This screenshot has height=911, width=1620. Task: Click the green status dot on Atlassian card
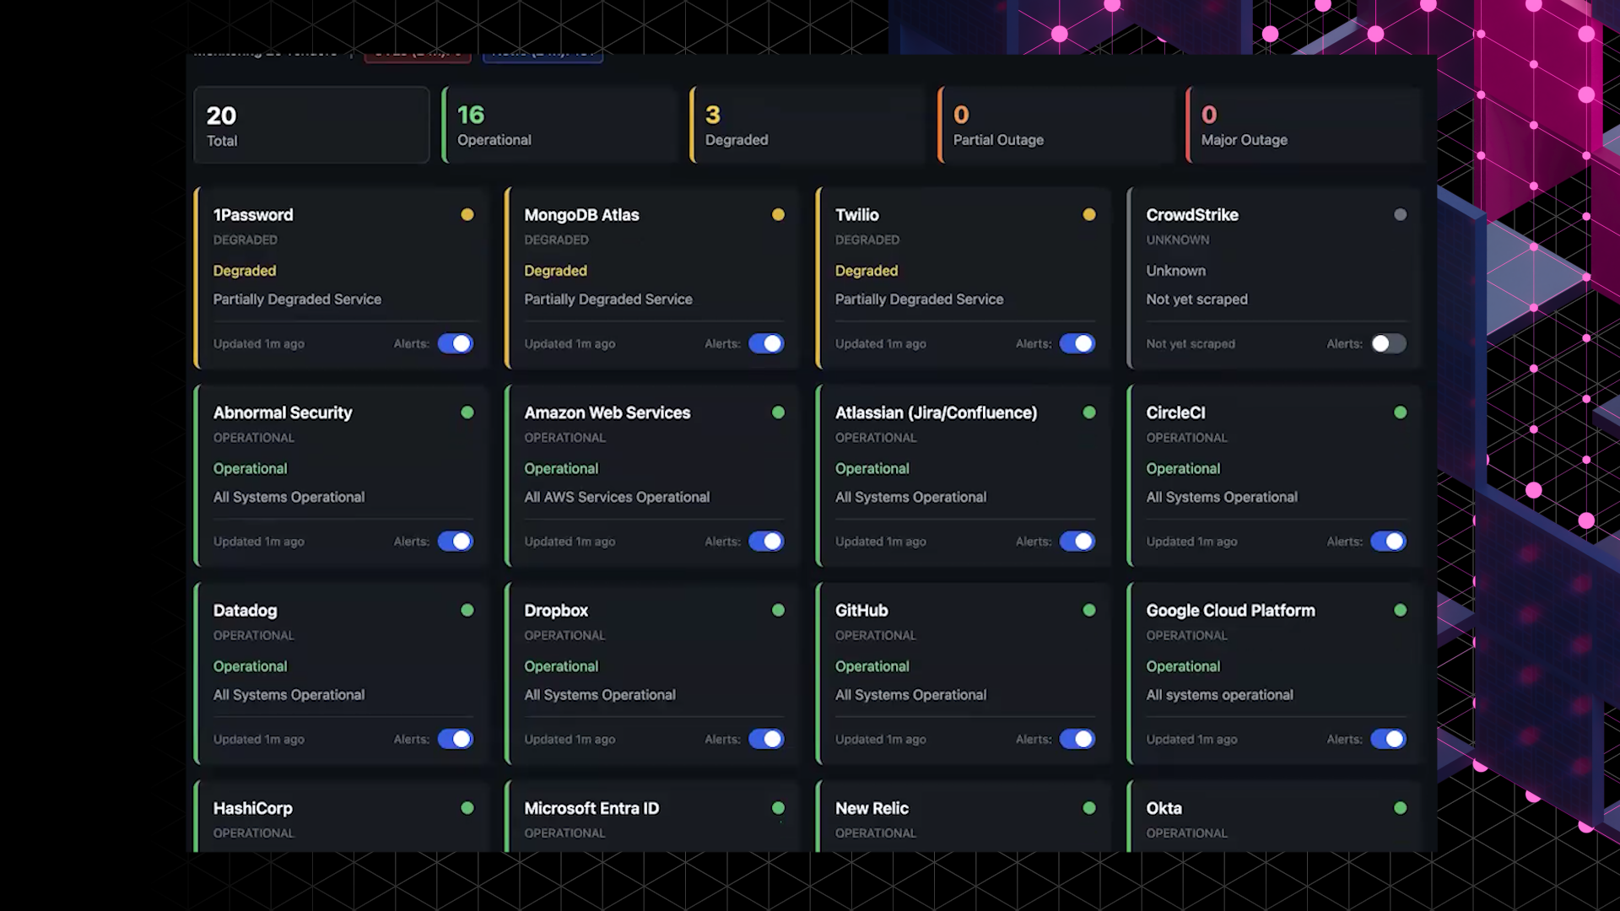[x=1089, y=412]
